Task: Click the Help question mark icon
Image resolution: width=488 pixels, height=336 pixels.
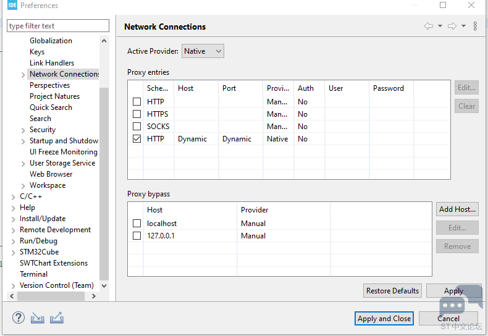Action: 18,318
